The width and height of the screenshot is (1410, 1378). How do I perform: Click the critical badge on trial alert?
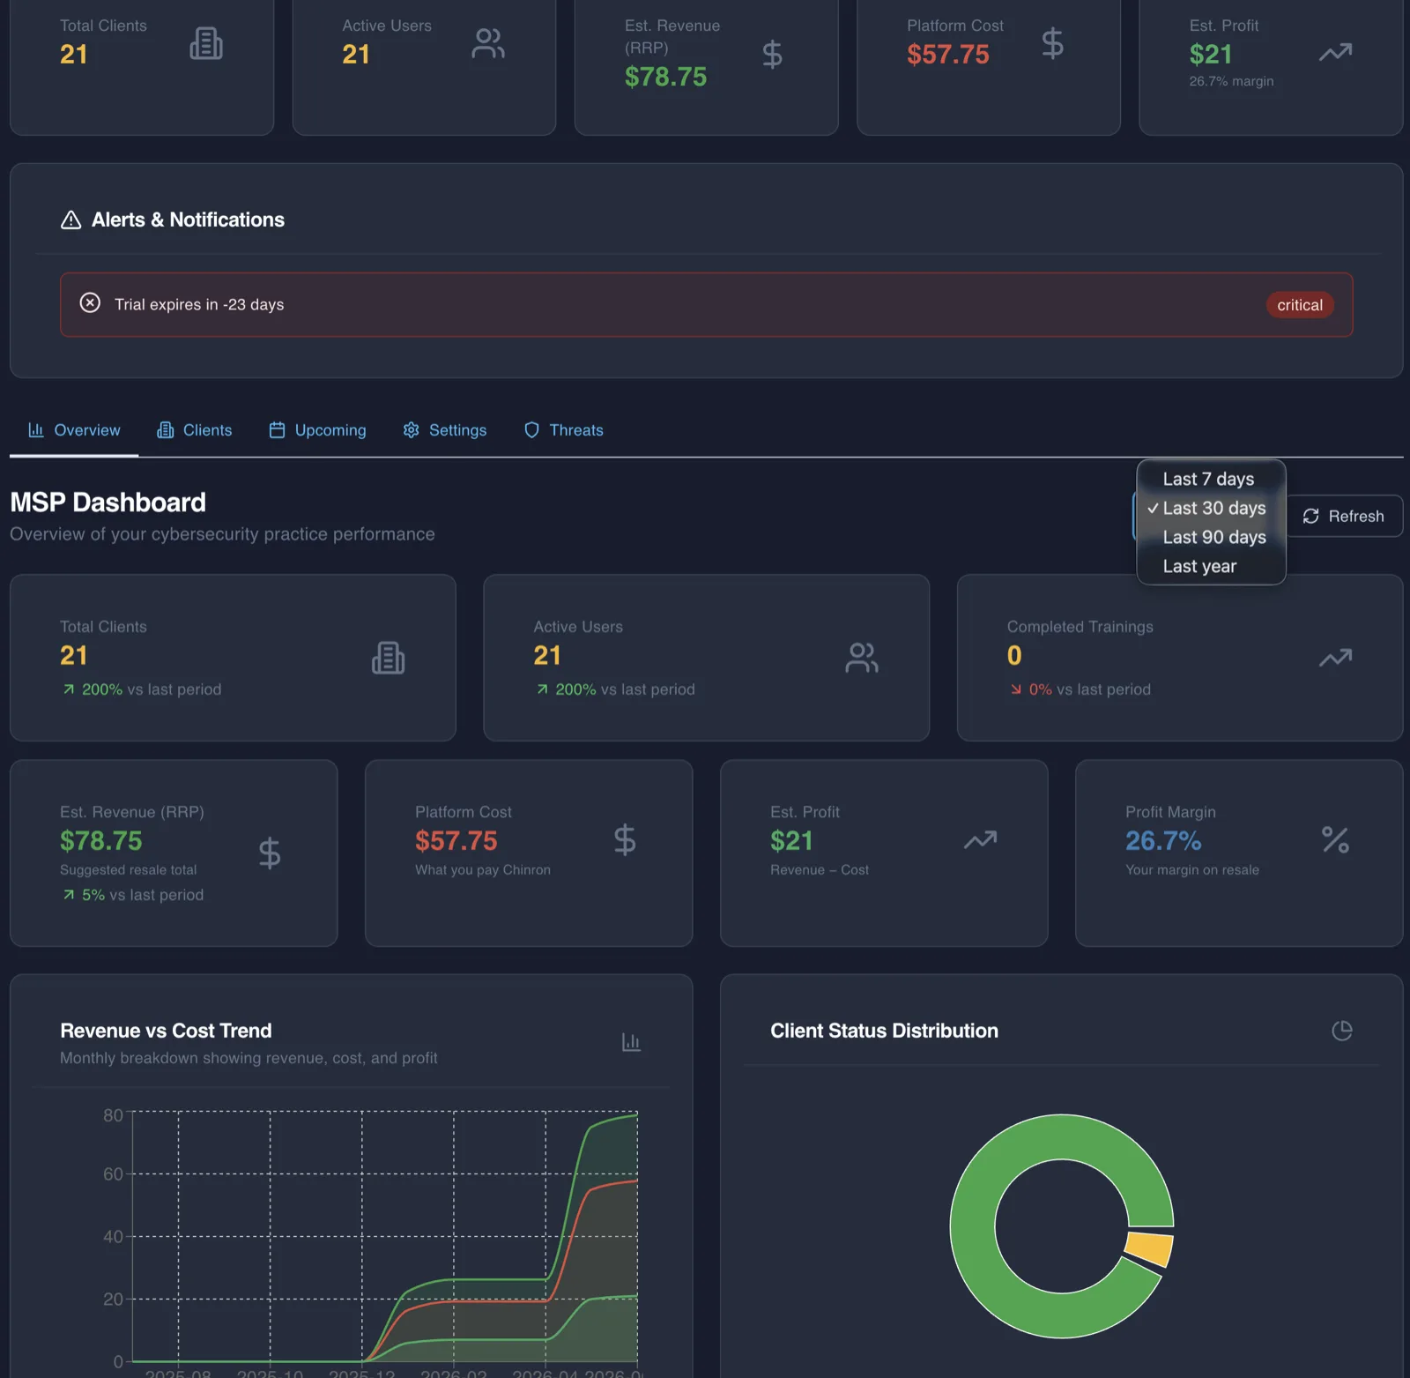coord(1300,305)
